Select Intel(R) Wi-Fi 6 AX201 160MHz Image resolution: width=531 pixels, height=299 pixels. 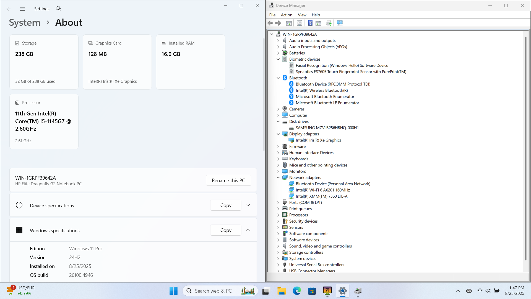coord(323,190)
